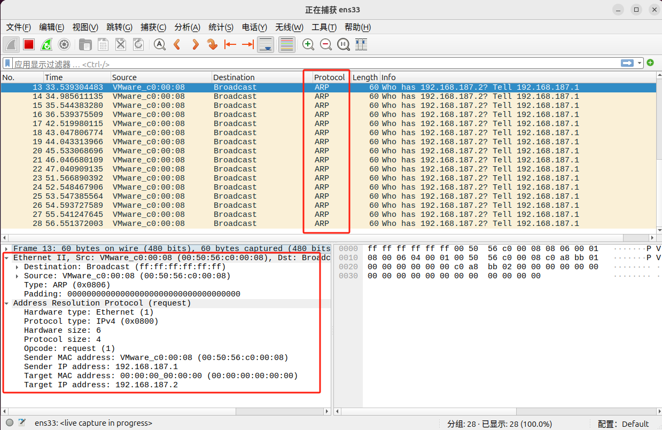Restart the current capture
This screenshot has width=662, height=430.
pos(46,45)
